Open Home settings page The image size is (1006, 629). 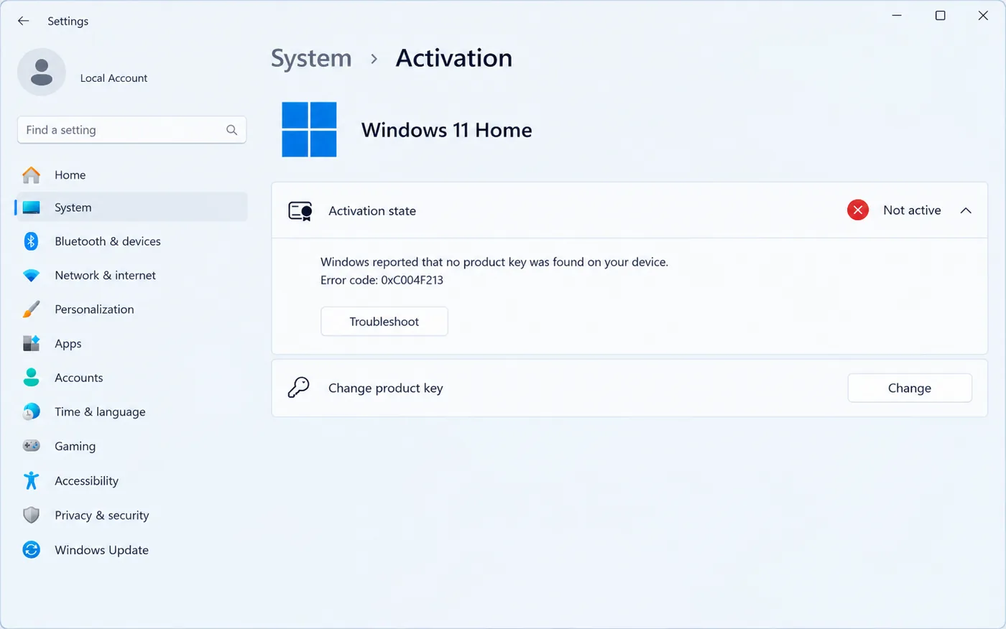click(x=131, y=174)
